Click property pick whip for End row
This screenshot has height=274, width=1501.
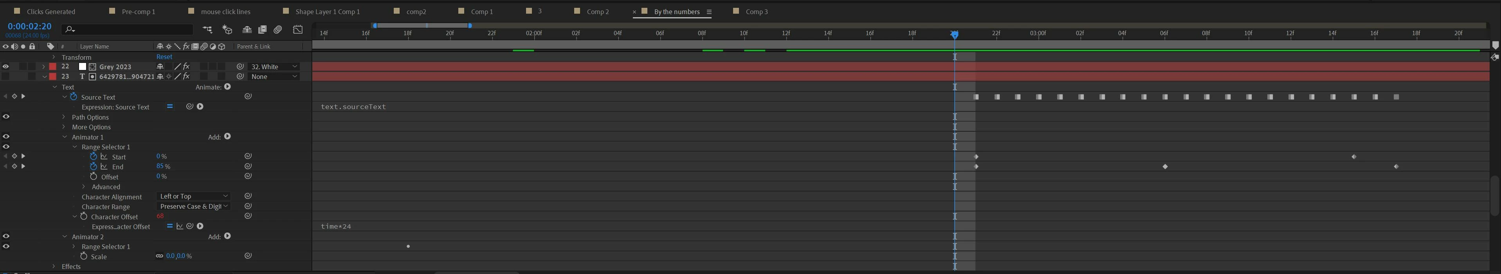click(248, 167)
